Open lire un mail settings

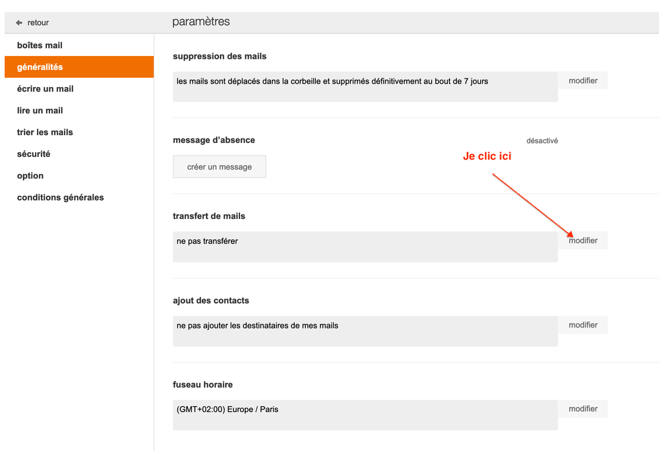[x=40, y=111]
